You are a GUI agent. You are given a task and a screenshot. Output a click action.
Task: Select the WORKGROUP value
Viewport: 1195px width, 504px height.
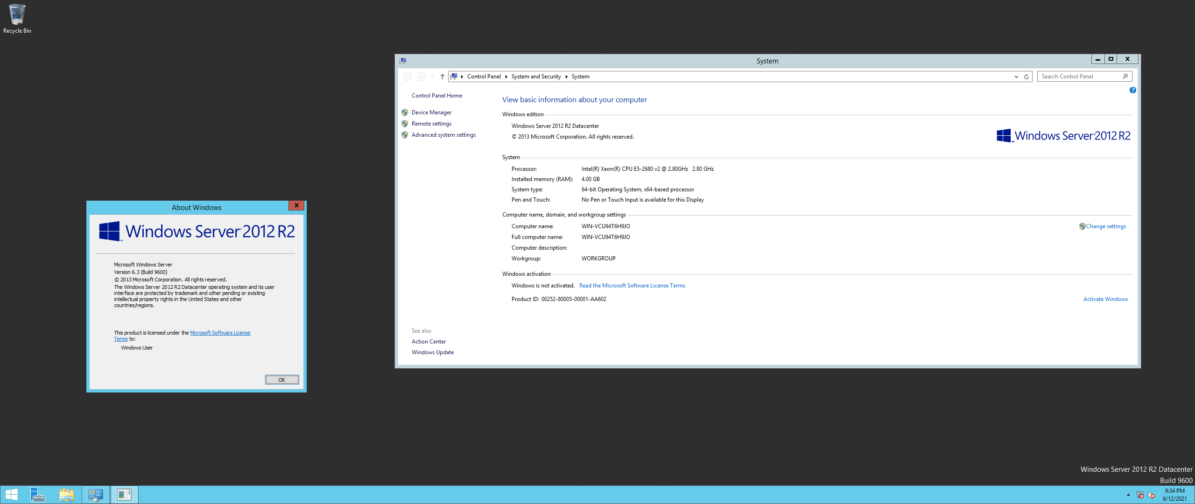(598, 259)
